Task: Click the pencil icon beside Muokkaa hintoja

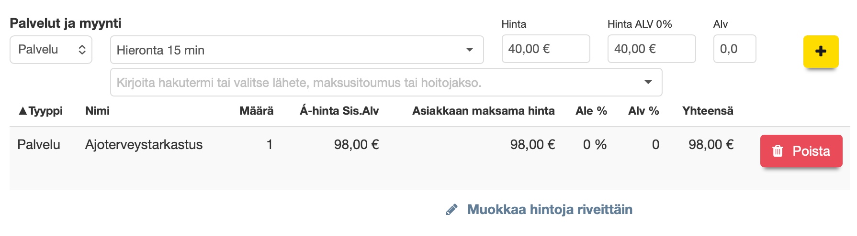Action: [451, 210]
